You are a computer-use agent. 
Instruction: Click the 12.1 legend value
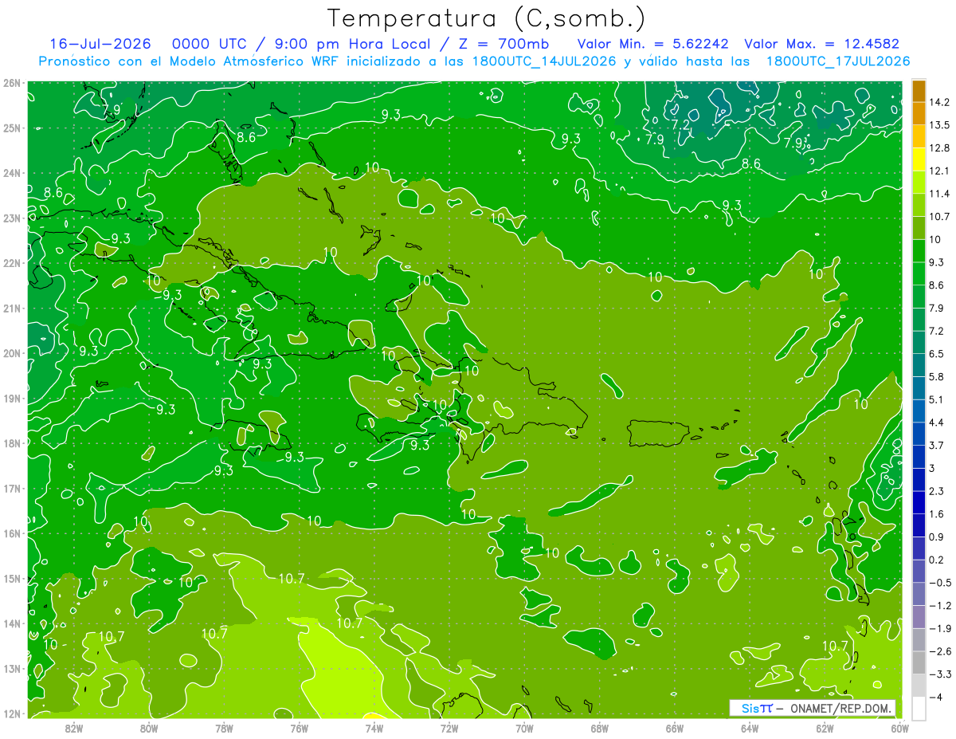[x=939, y=171]
